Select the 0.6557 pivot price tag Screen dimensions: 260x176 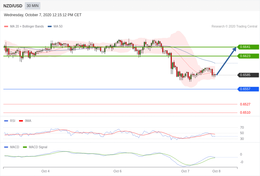[x=248, y=89]
